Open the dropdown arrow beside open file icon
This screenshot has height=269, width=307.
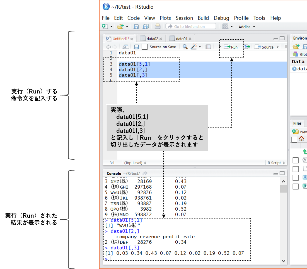[x=127, y=27]
